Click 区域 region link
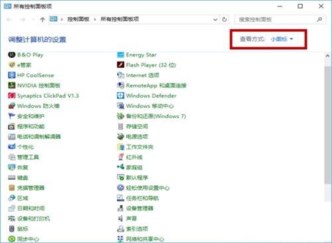332x243 pixels. pyautogui.click(x=23, y=198)
